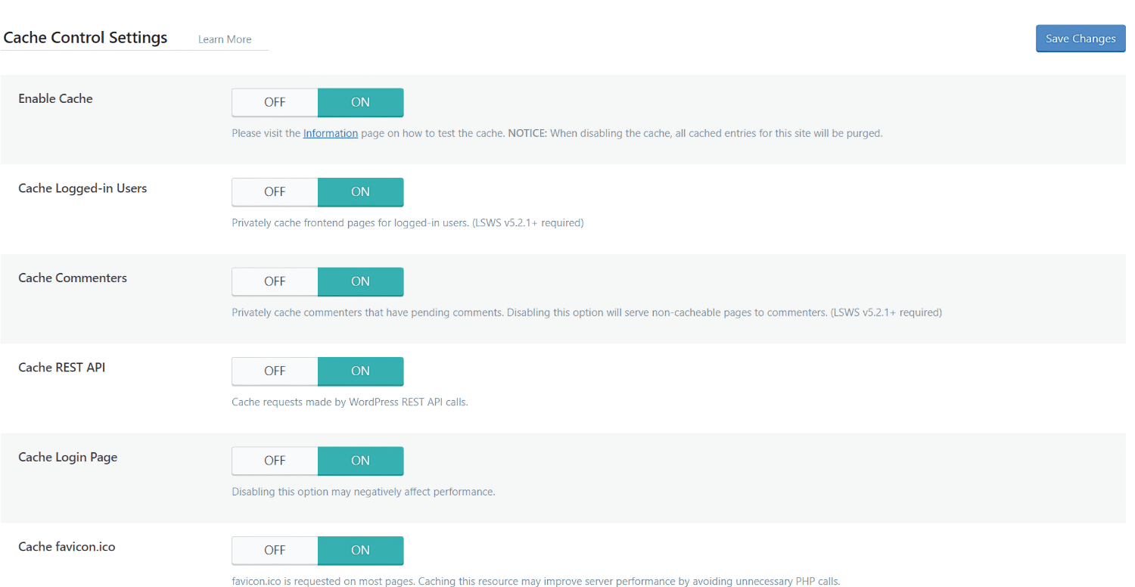Set Cache Logged-in Users to ON
Screen dimensions: 1135x587
(360, 192)
